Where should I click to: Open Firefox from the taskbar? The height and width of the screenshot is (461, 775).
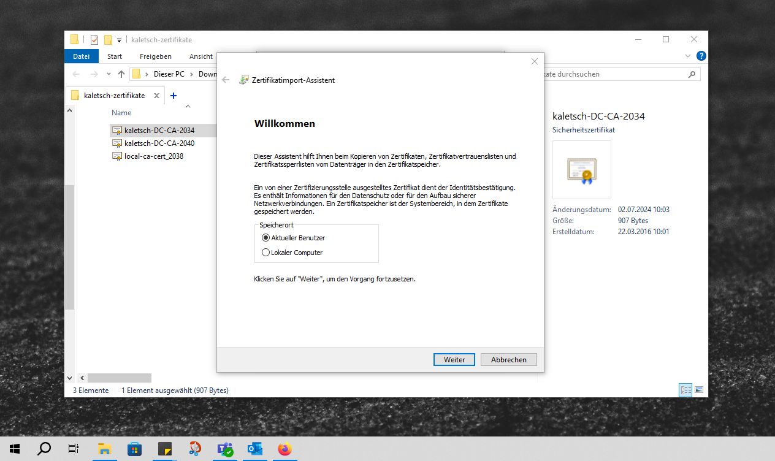tap(284, 449)
